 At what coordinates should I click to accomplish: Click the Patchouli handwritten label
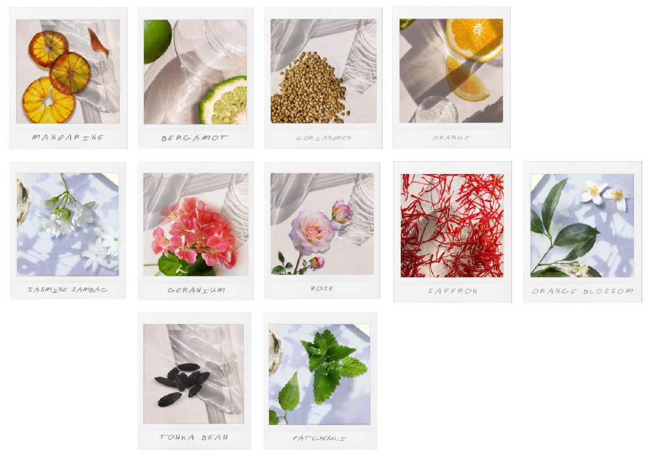(319, 438)
